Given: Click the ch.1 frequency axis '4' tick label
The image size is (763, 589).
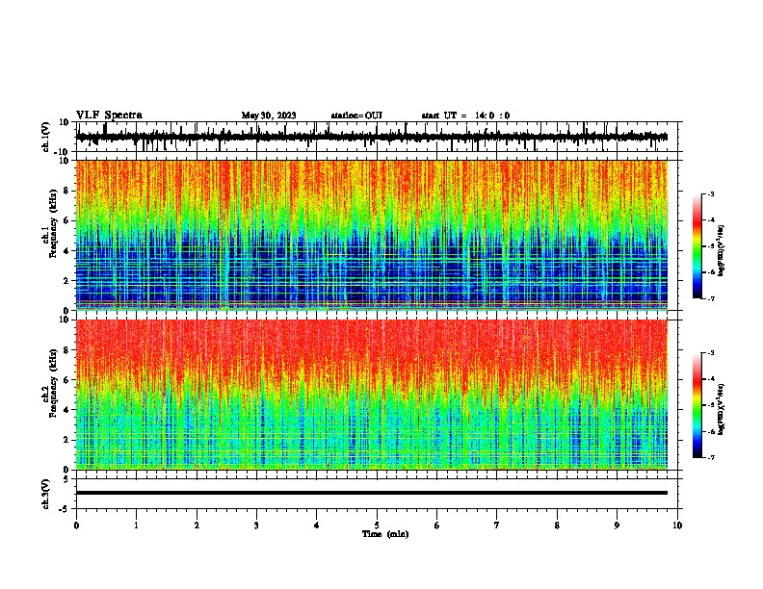Looking at the screenshot, I should 66,251.
